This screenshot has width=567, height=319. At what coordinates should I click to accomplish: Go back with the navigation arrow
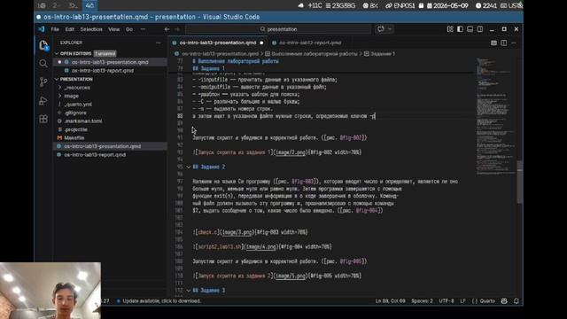167,29
